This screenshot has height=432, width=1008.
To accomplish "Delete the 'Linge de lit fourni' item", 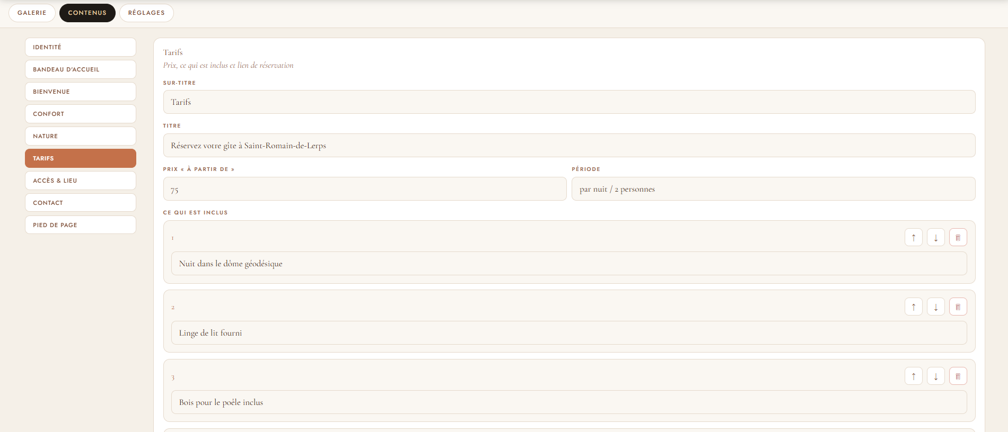I will (958, 307).
